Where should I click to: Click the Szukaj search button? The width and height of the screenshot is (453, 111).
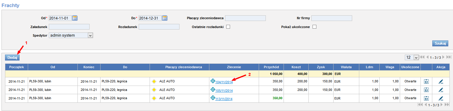coord(440,43)
